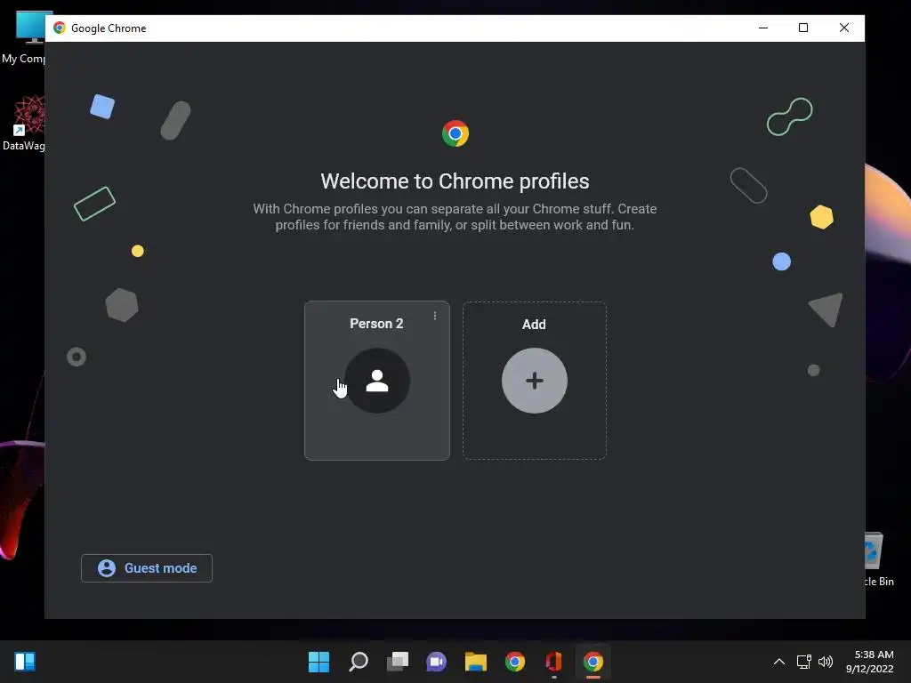The image size is (911, 683).
Task: Select the My Computer desktop icon
Action: click(23, 37)
